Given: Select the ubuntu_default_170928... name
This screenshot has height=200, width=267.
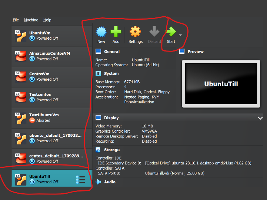Looking at the screenshot, I should [55, 136].
